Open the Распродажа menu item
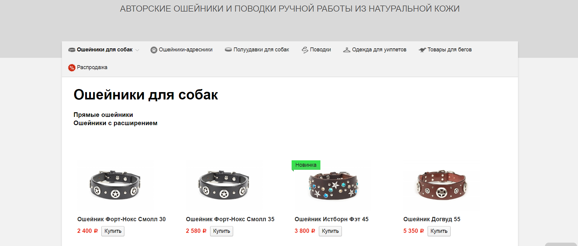 click(x=92, y=67)
